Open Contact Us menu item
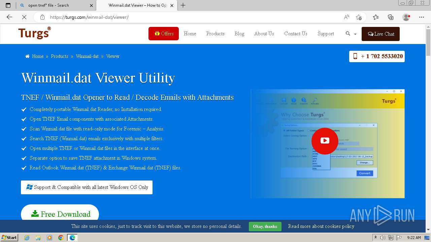 pyautogui.click(x=296, y=34)
